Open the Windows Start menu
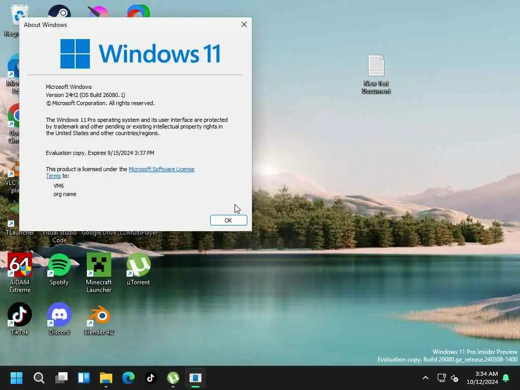This screenshot has height=390, width=520. point(16,378)
